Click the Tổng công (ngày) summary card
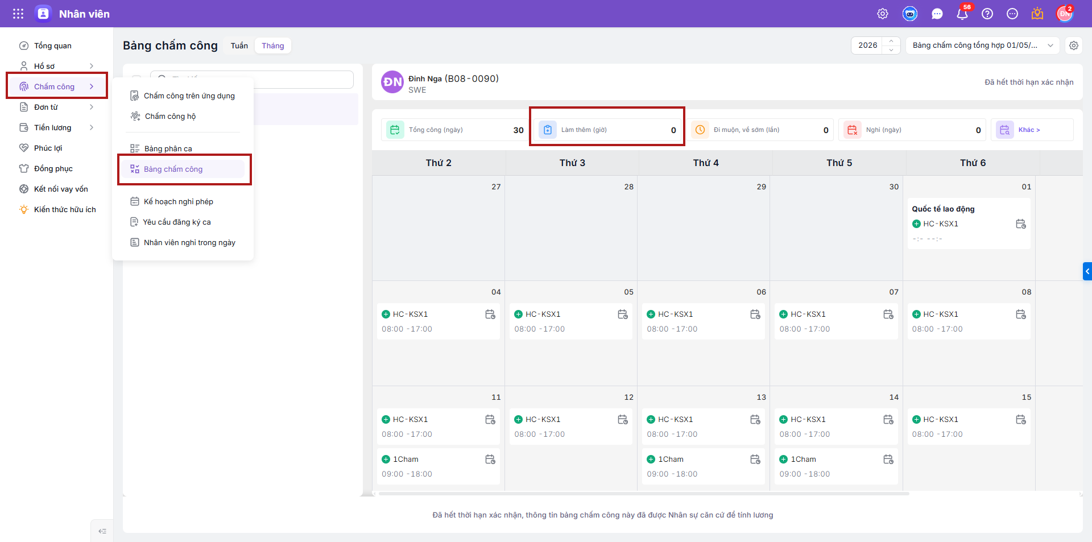The width and height of the screenshot is (1092, 542). tap(455, 130)
